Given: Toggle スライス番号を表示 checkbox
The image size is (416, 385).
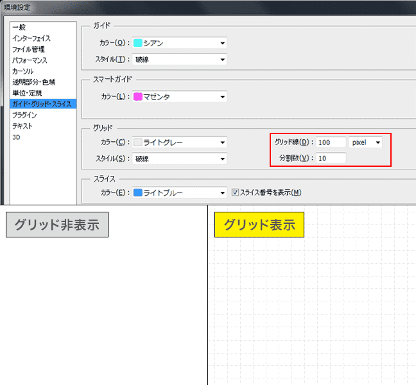Looking at the screenshot, I should click(x=235, y=193).
